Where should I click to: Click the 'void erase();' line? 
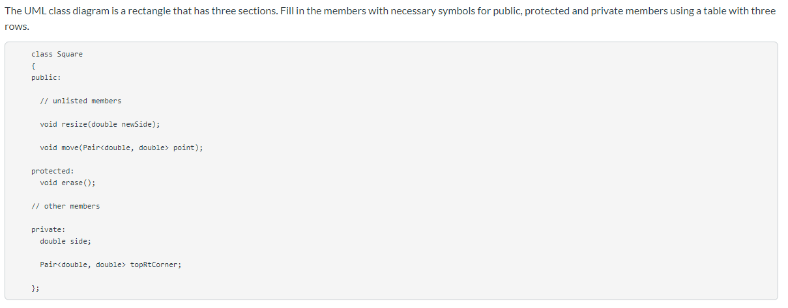pyautogui.click(x=67, y=183)
